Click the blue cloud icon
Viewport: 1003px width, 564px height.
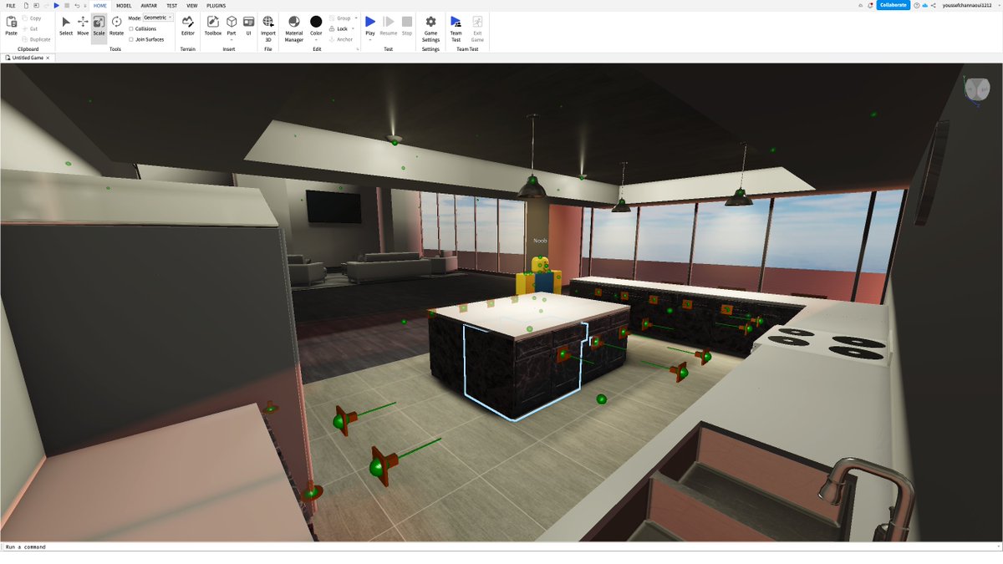point(925,5)
